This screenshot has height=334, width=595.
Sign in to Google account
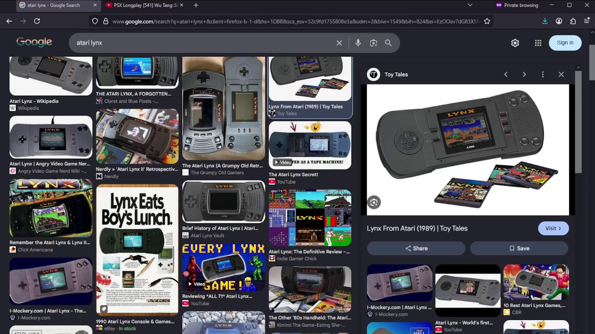(565, 43)
